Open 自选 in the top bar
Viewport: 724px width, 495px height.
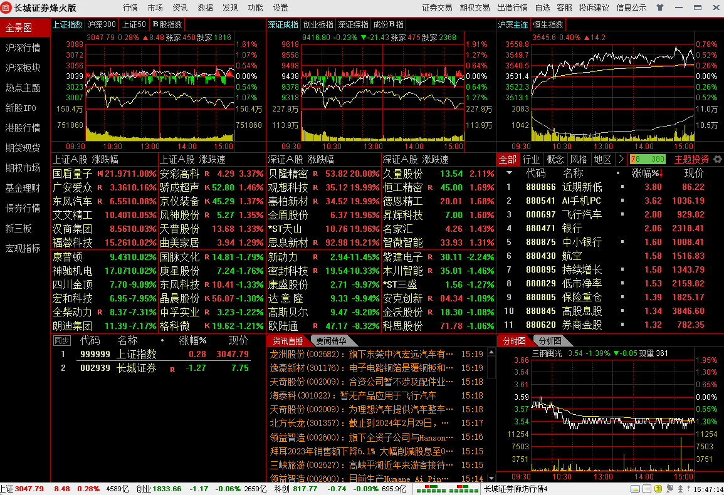(x=543, y=8)
